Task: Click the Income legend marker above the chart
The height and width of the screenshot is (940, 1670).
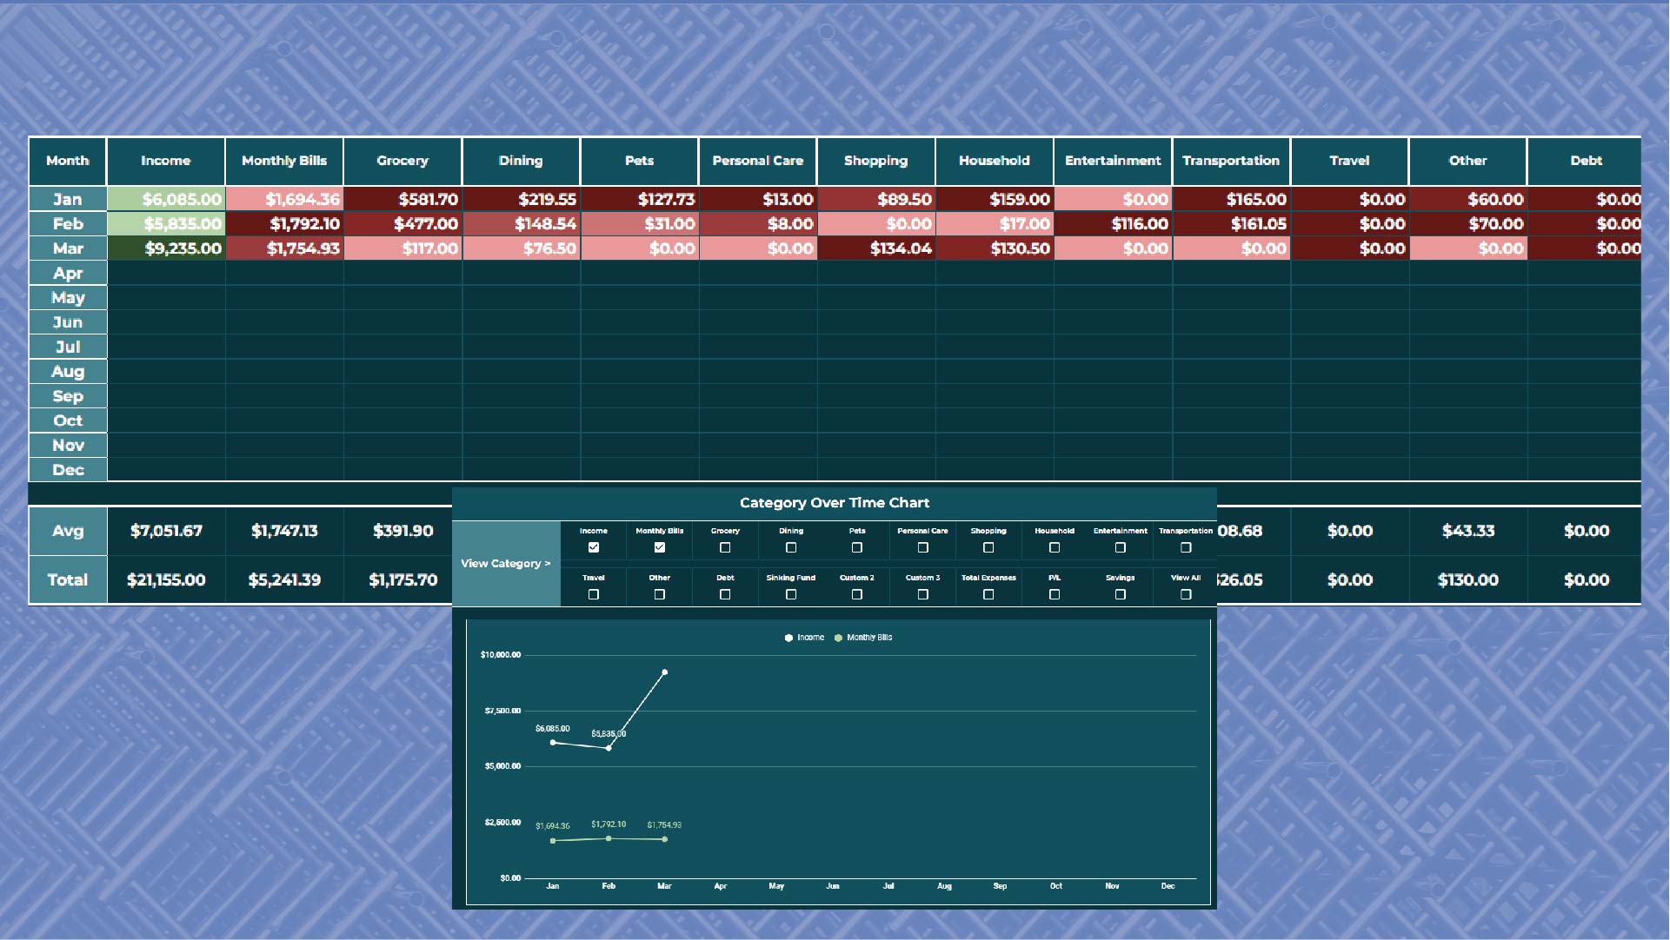Action: pos(788,637)
